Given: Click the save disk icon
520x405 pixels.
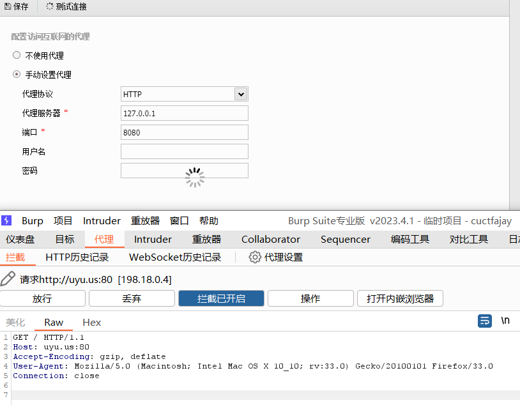Looking at the screenshot, I should 8,7.
